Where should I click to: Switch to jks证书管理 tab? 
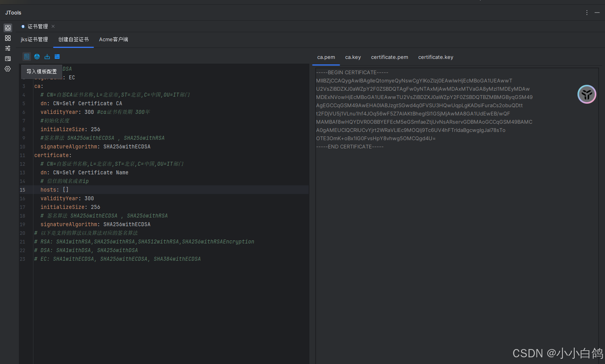pyautogui.click(x=34, y=40)
